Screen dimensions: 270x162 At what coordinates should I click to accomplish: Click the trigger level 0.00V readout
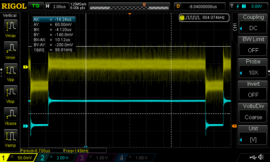(256, 6)
